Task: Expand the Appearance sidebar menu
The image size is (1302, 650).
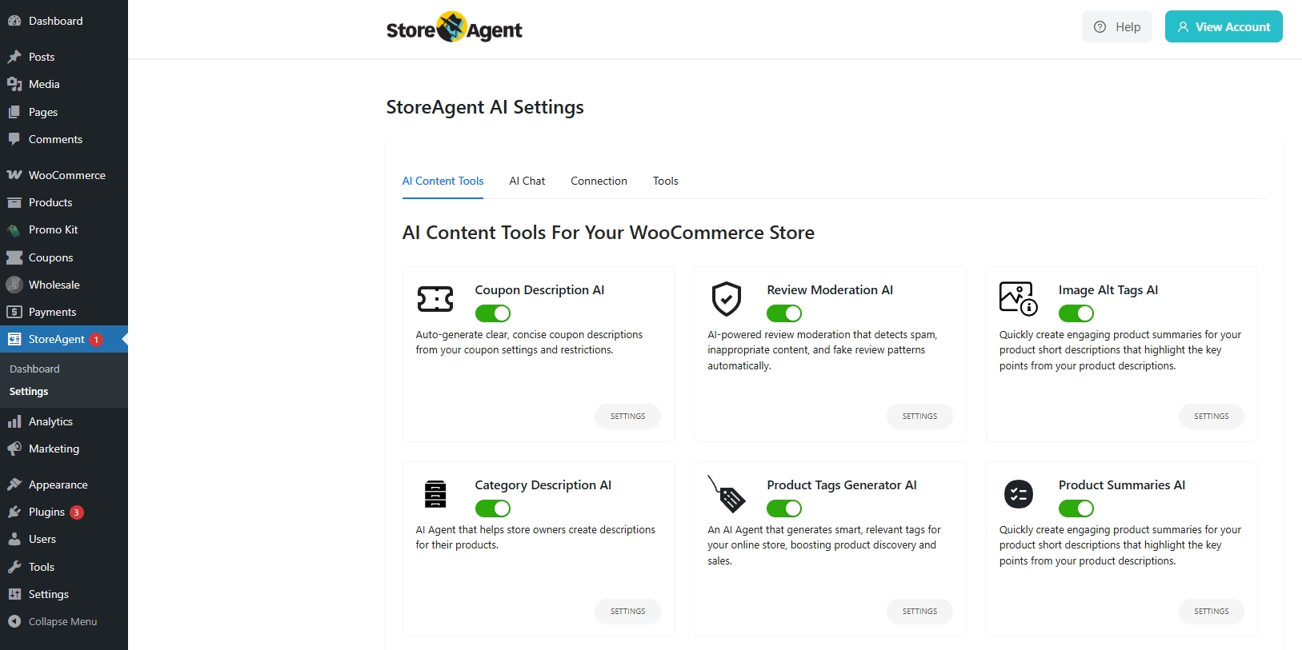Action: pos(58,485)
